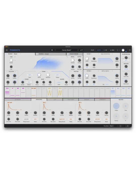This screenshot has height=176, width=136.
Task: Select the LFO 1 modulation source
Action: (x=49, y=92)
